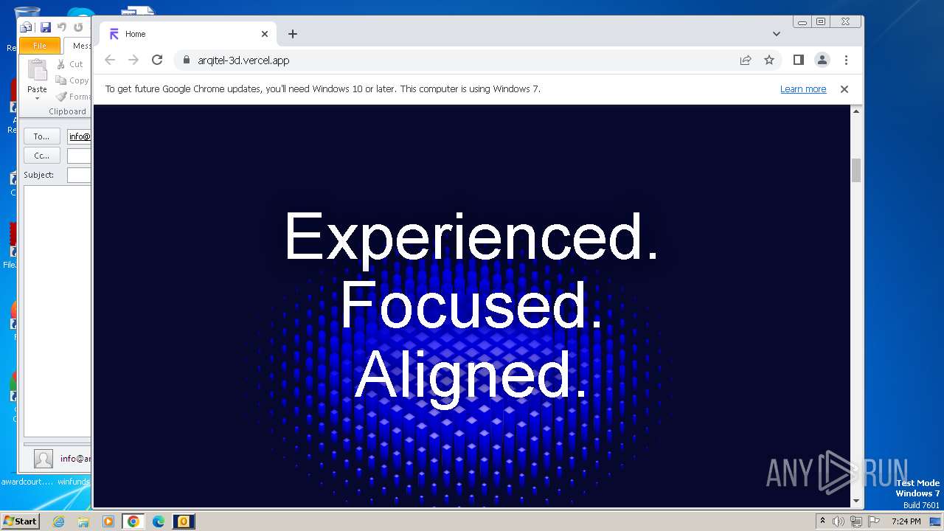The height and width of the screenshot is (531, 944).
Task: Reload the arqitel-3d page
Action: click(157, 60)
